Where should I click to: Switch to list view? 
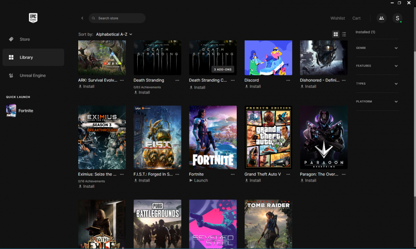click(x=344, y=34)
